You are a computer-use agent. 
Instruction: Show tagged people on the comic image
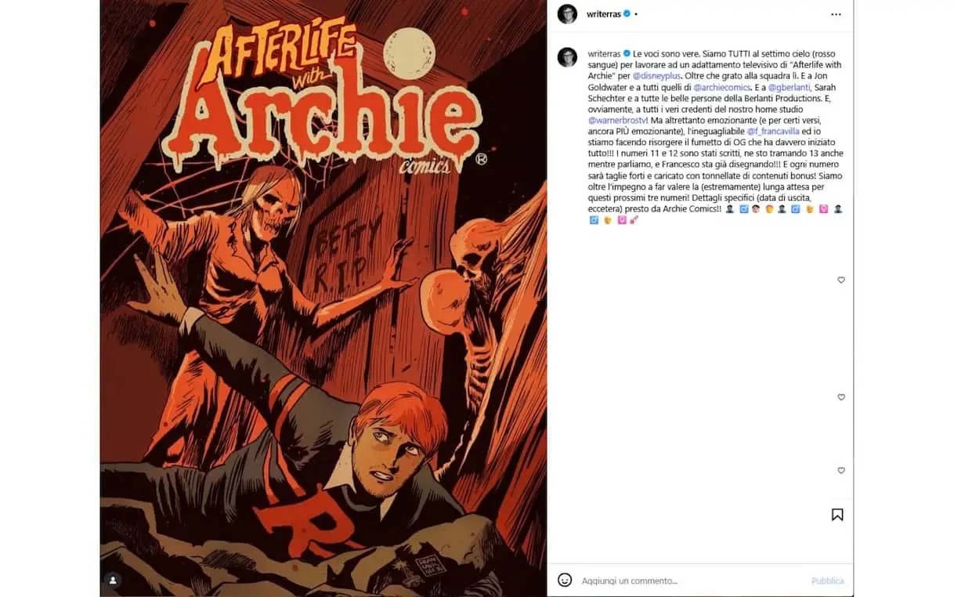point(113,581)
